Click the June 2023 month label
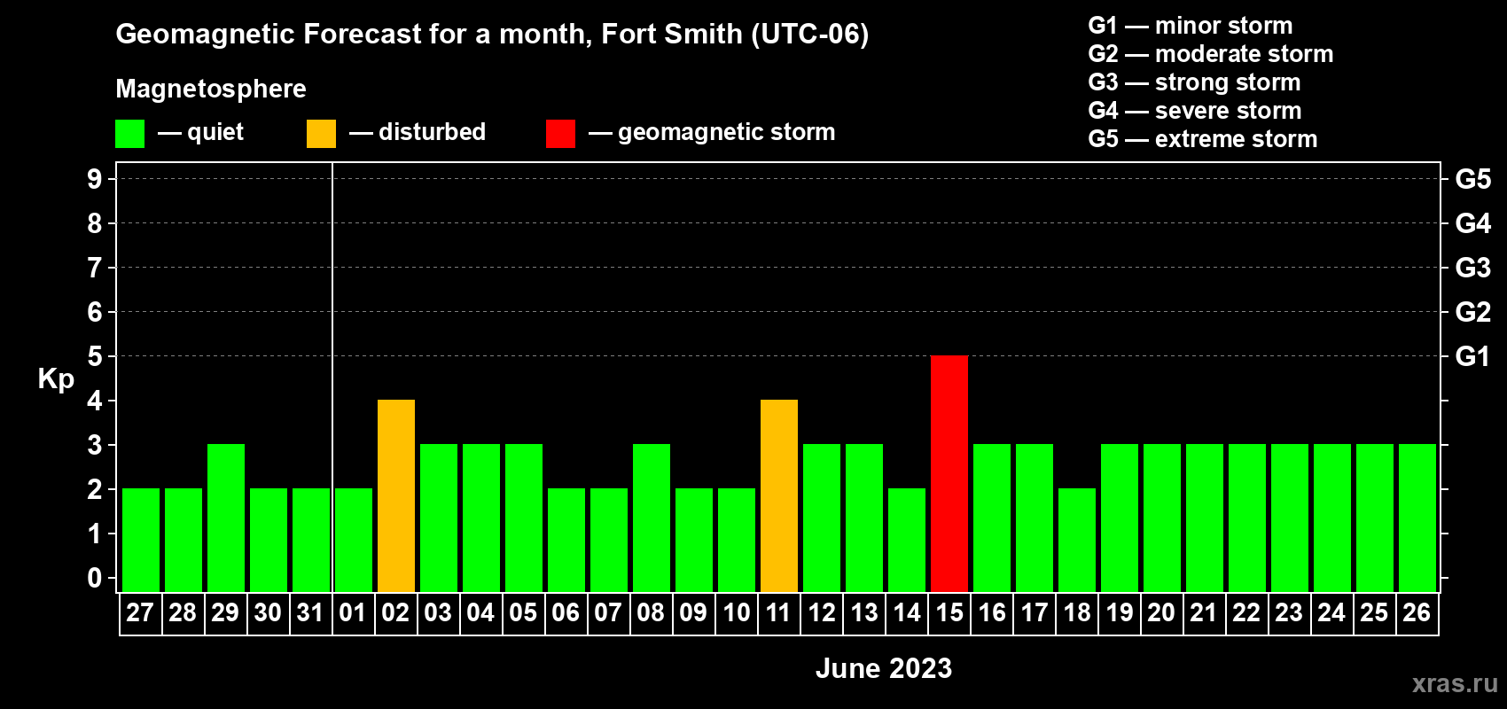Screen dimensions: 1507x709 click(883, 668)
